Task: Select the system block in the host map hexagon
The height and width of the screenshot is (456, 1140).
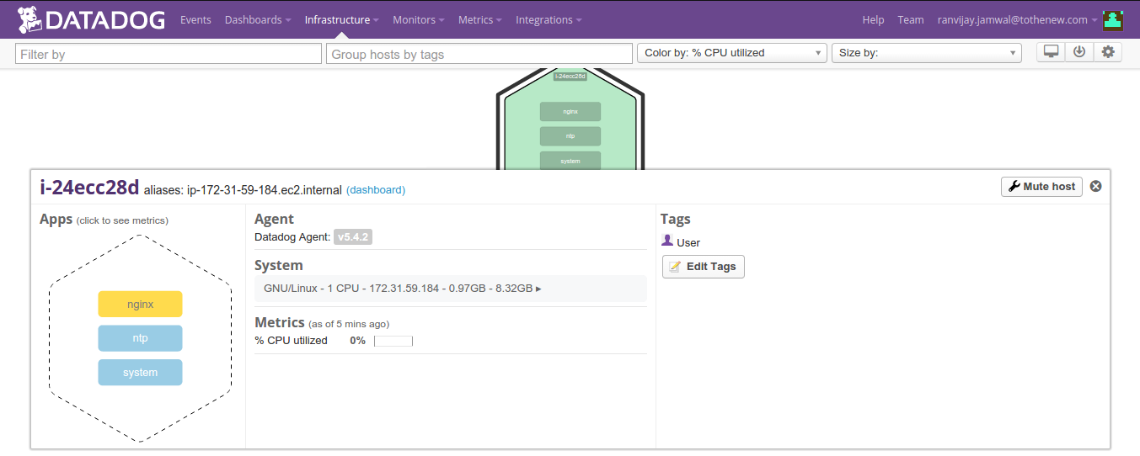Action: coord(570,161)
